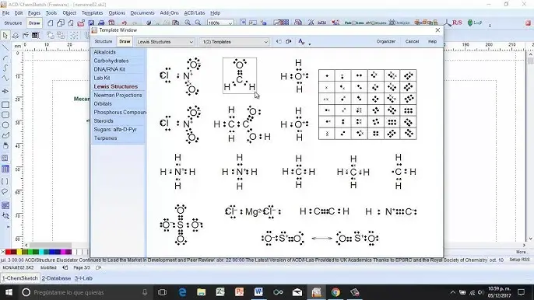Image resolution: width=534 pixels, height=300 pixels.
Task: Toggle Draw mode in Template Window
Action: tap(125, 41)
